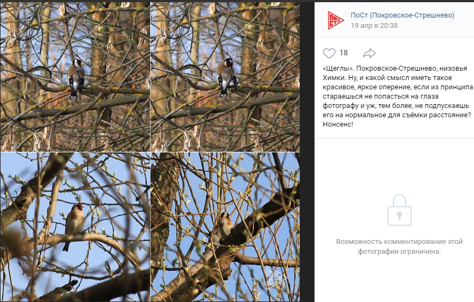Image resolution: width=474 pixels, height=302 pixels.
Task: Click the comment restriction notice text
Action: pyautogui.click(x=399, y=247)
